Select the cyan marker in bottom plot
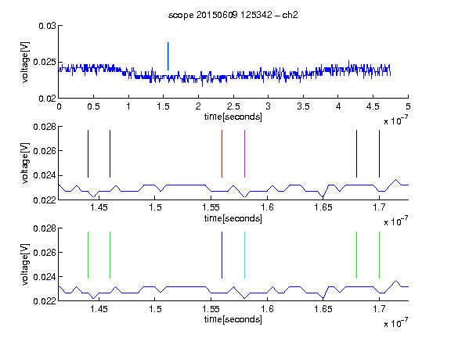Screen dimensions: 451x338 [244, 255]
